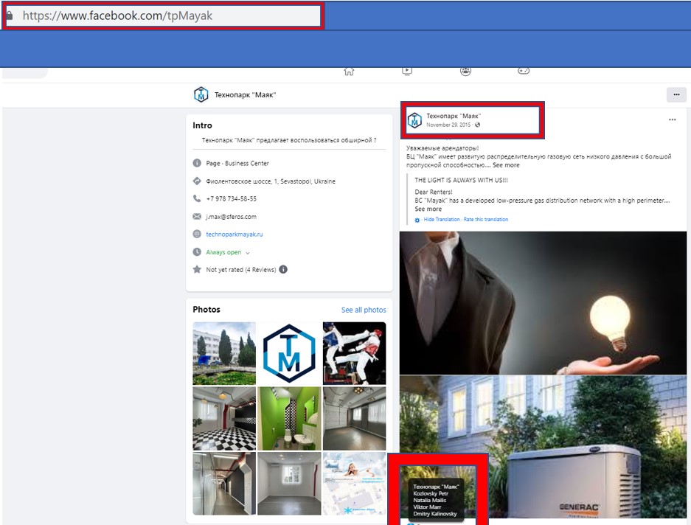
Task: Open the green bathroom photo
Action: click(x=289, y=418)
